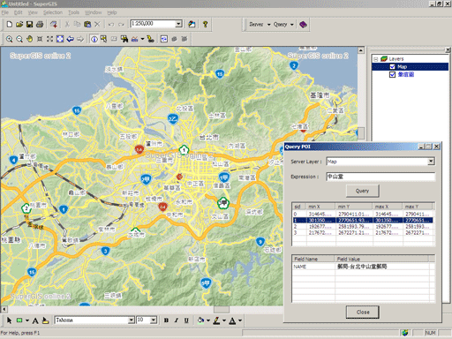Open the Window menu
Image resolution: width=452 pixels, height=339 pixels.
(93, 12)
